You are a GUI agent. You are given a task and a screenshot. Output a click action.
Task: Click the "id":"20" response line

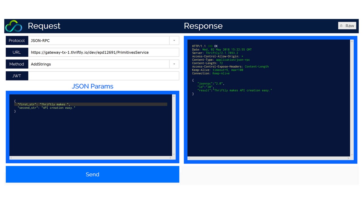206,87
